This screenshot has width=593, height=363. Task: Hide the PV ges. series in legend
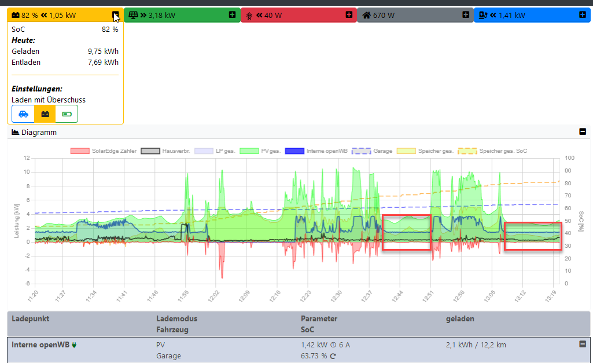pyautogui.click(x=250, y=151)
